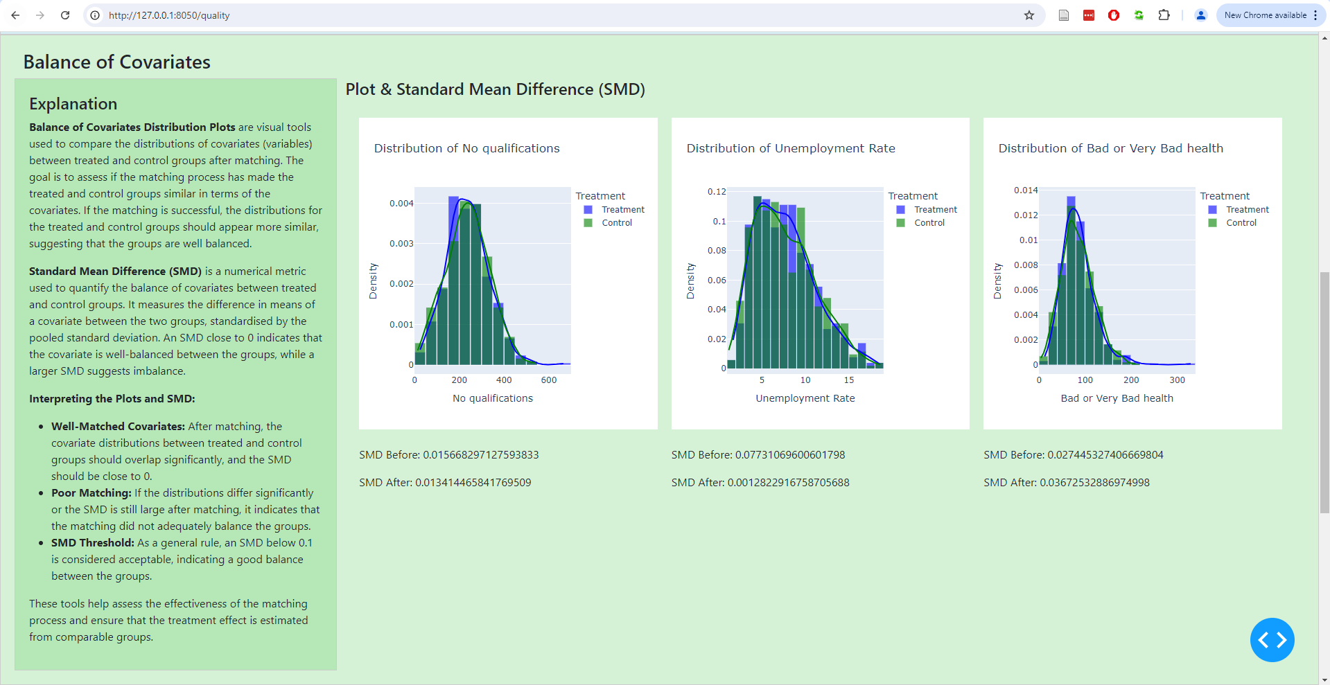Click the blue code navigation circle button

tap(1272, 640)
